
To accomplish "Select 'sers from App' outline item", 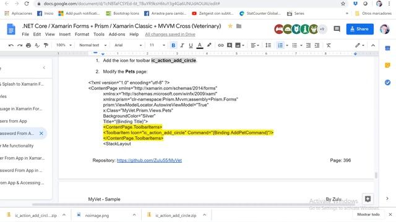I will pyautogui.click(x=14, y=121).
